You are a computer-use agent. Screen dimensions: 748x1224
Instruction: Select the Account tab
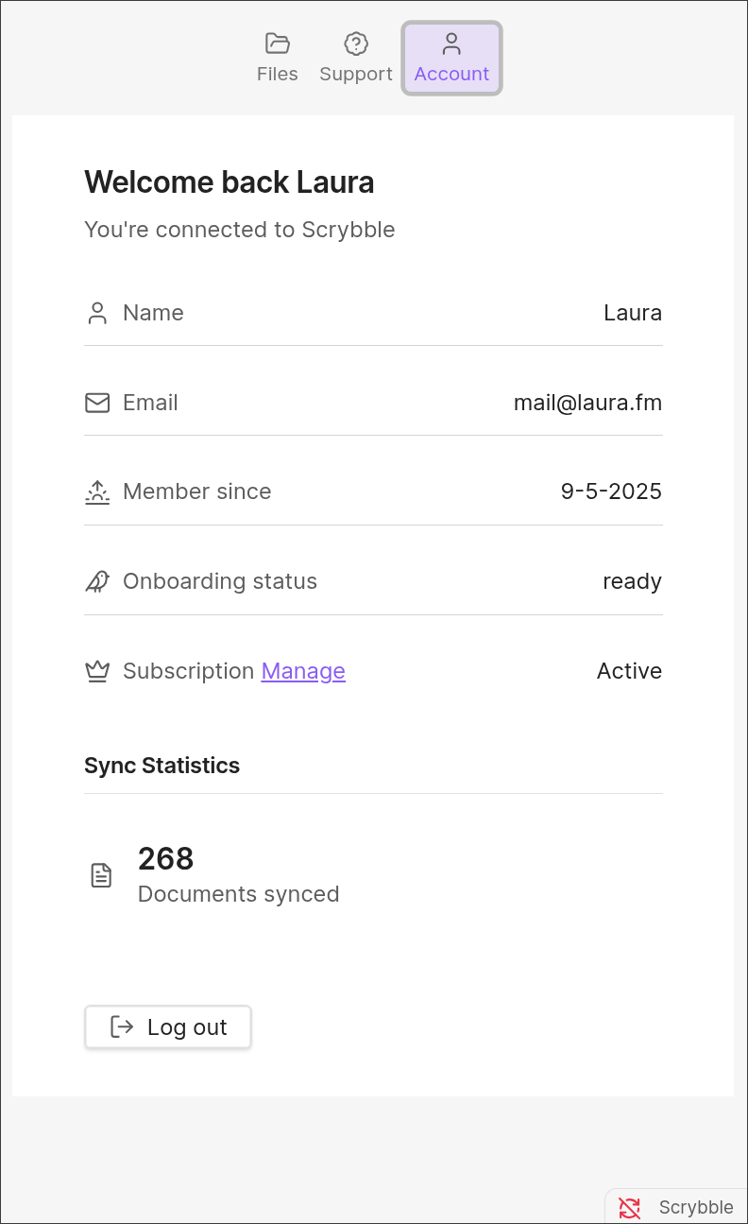click(x=451, y=59)
